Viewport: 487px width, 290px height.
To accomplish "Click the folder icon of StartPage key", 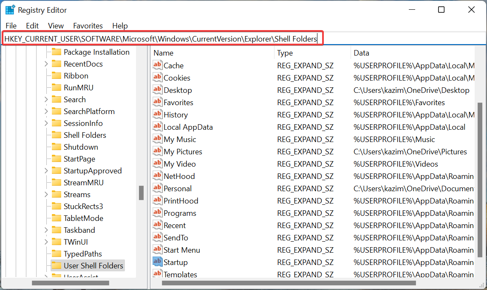I will [56, 159].
